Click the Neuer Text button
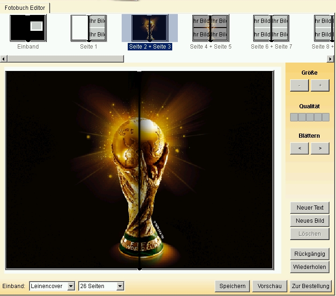Viewport: 336px width, 296px height. pyautogui.click(x=310, y=208)
